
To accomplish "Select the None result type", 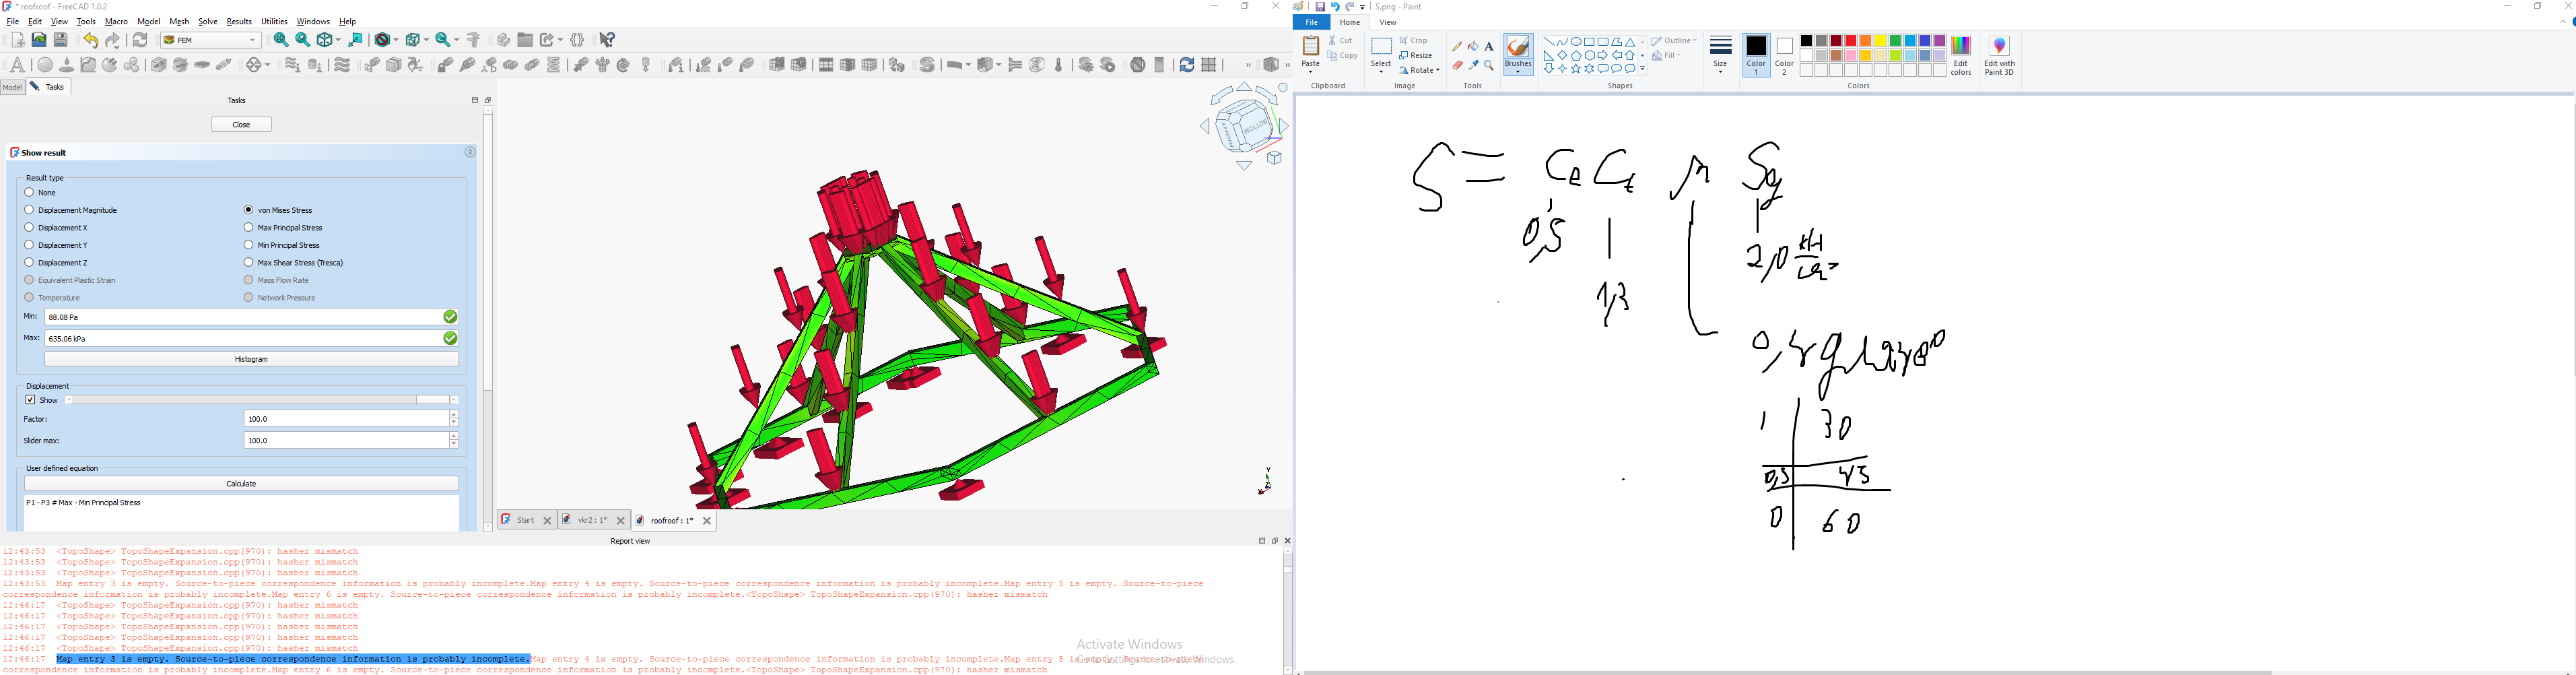I will 41,193.
